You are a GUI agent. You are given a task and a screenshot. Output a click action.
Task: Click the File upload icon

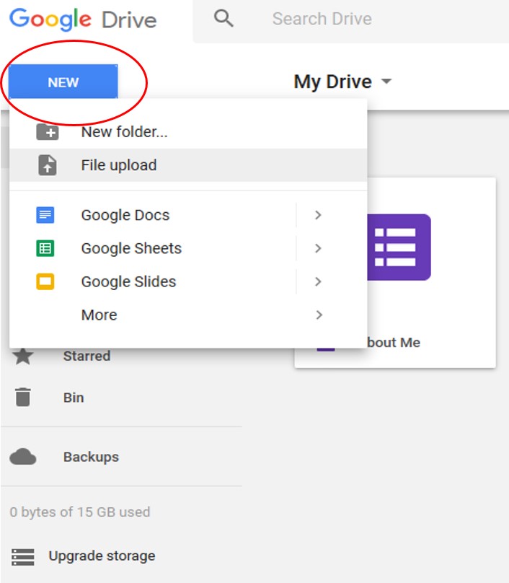click(x=48, y=165)
